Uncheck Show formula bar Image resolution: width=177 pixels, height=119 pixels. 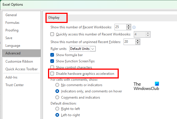pyautogui.click(x=52, y=55)
